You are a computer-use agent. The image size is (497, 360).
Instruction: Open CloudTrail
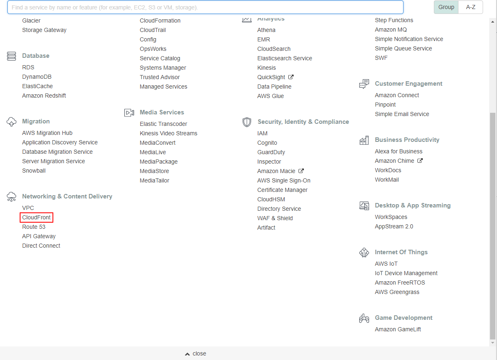tap(153, 30)
